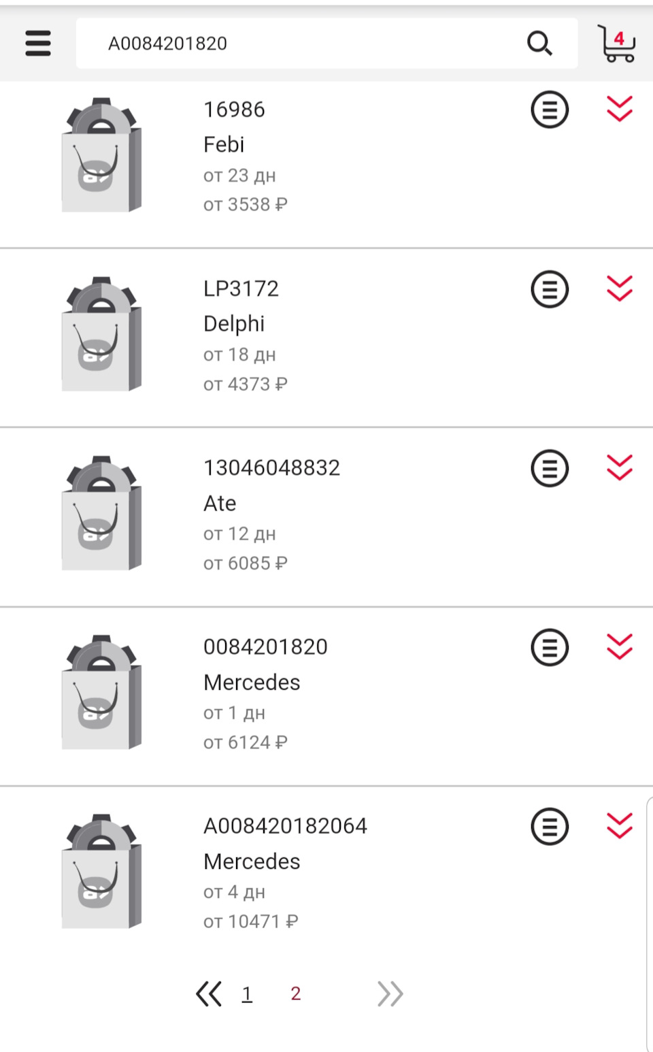
Task: Expand offers for Ate 13046048832
Action: coord(620,467)
